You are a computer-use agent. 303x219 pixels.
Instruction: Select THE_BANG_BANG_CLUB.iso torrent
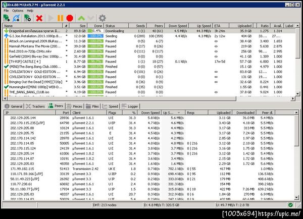(x=149, y=92)
